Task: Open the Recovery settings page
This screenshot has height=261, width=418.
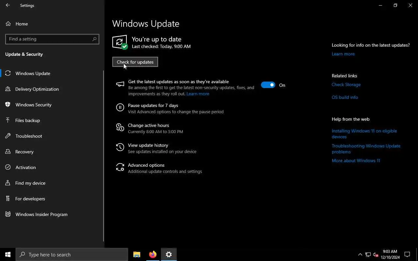Action: point(52,152)
